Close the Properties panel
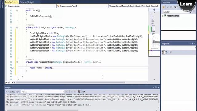Image resolution: width=197 pixels, height=111 pixels. coord(195,43)
